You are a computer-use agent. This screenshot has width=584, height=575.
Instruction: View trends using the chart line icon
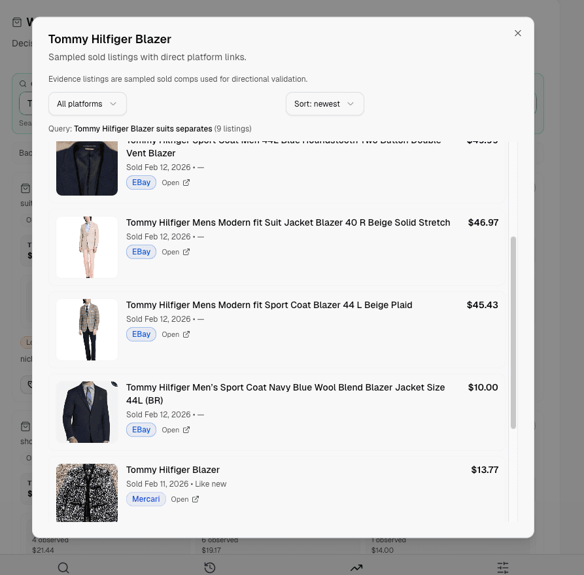[356, 567]
